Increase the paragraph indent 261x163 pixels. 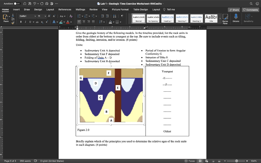tap(107, 16)
